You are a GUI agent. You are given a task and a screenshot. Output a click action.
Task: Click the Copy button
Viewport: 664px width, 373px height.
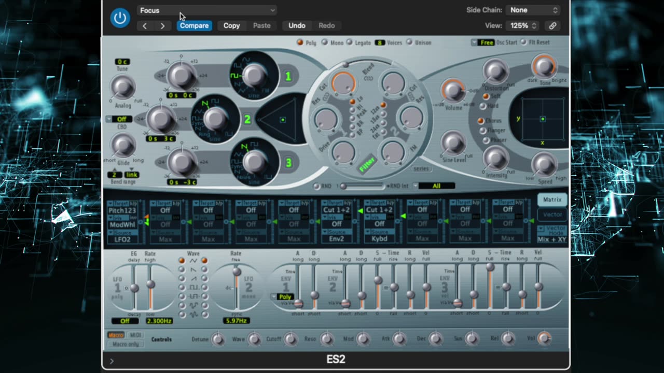tap(231, 25)
